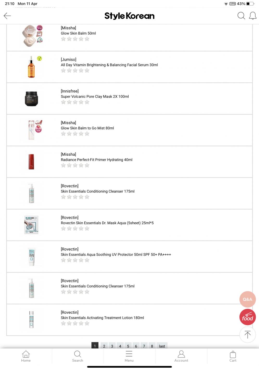Viewport: 259px width, 370px height.
Task: Rate Missha Glow Skin Balm five stars
Action: (87, 39)
